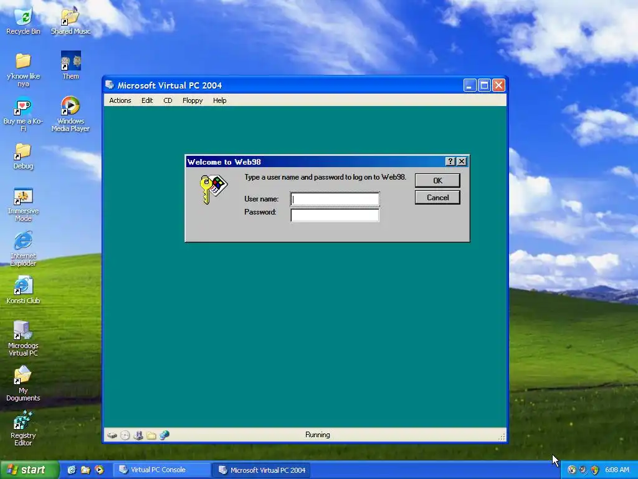Viewport: 638px width, 479px height.
Task: Maximize the Microsoft Virtual PC 2004 window
Action: 484,85
